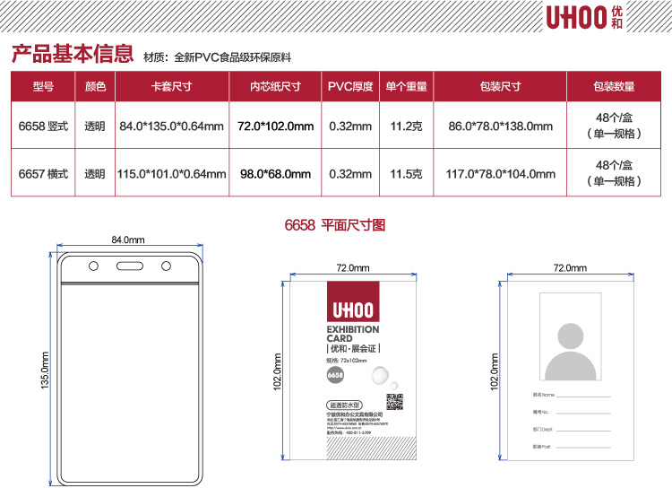This screenshot has width=672, height=497.
Task: Click the QR code on the exhibition card
Action: pos(392,400)
